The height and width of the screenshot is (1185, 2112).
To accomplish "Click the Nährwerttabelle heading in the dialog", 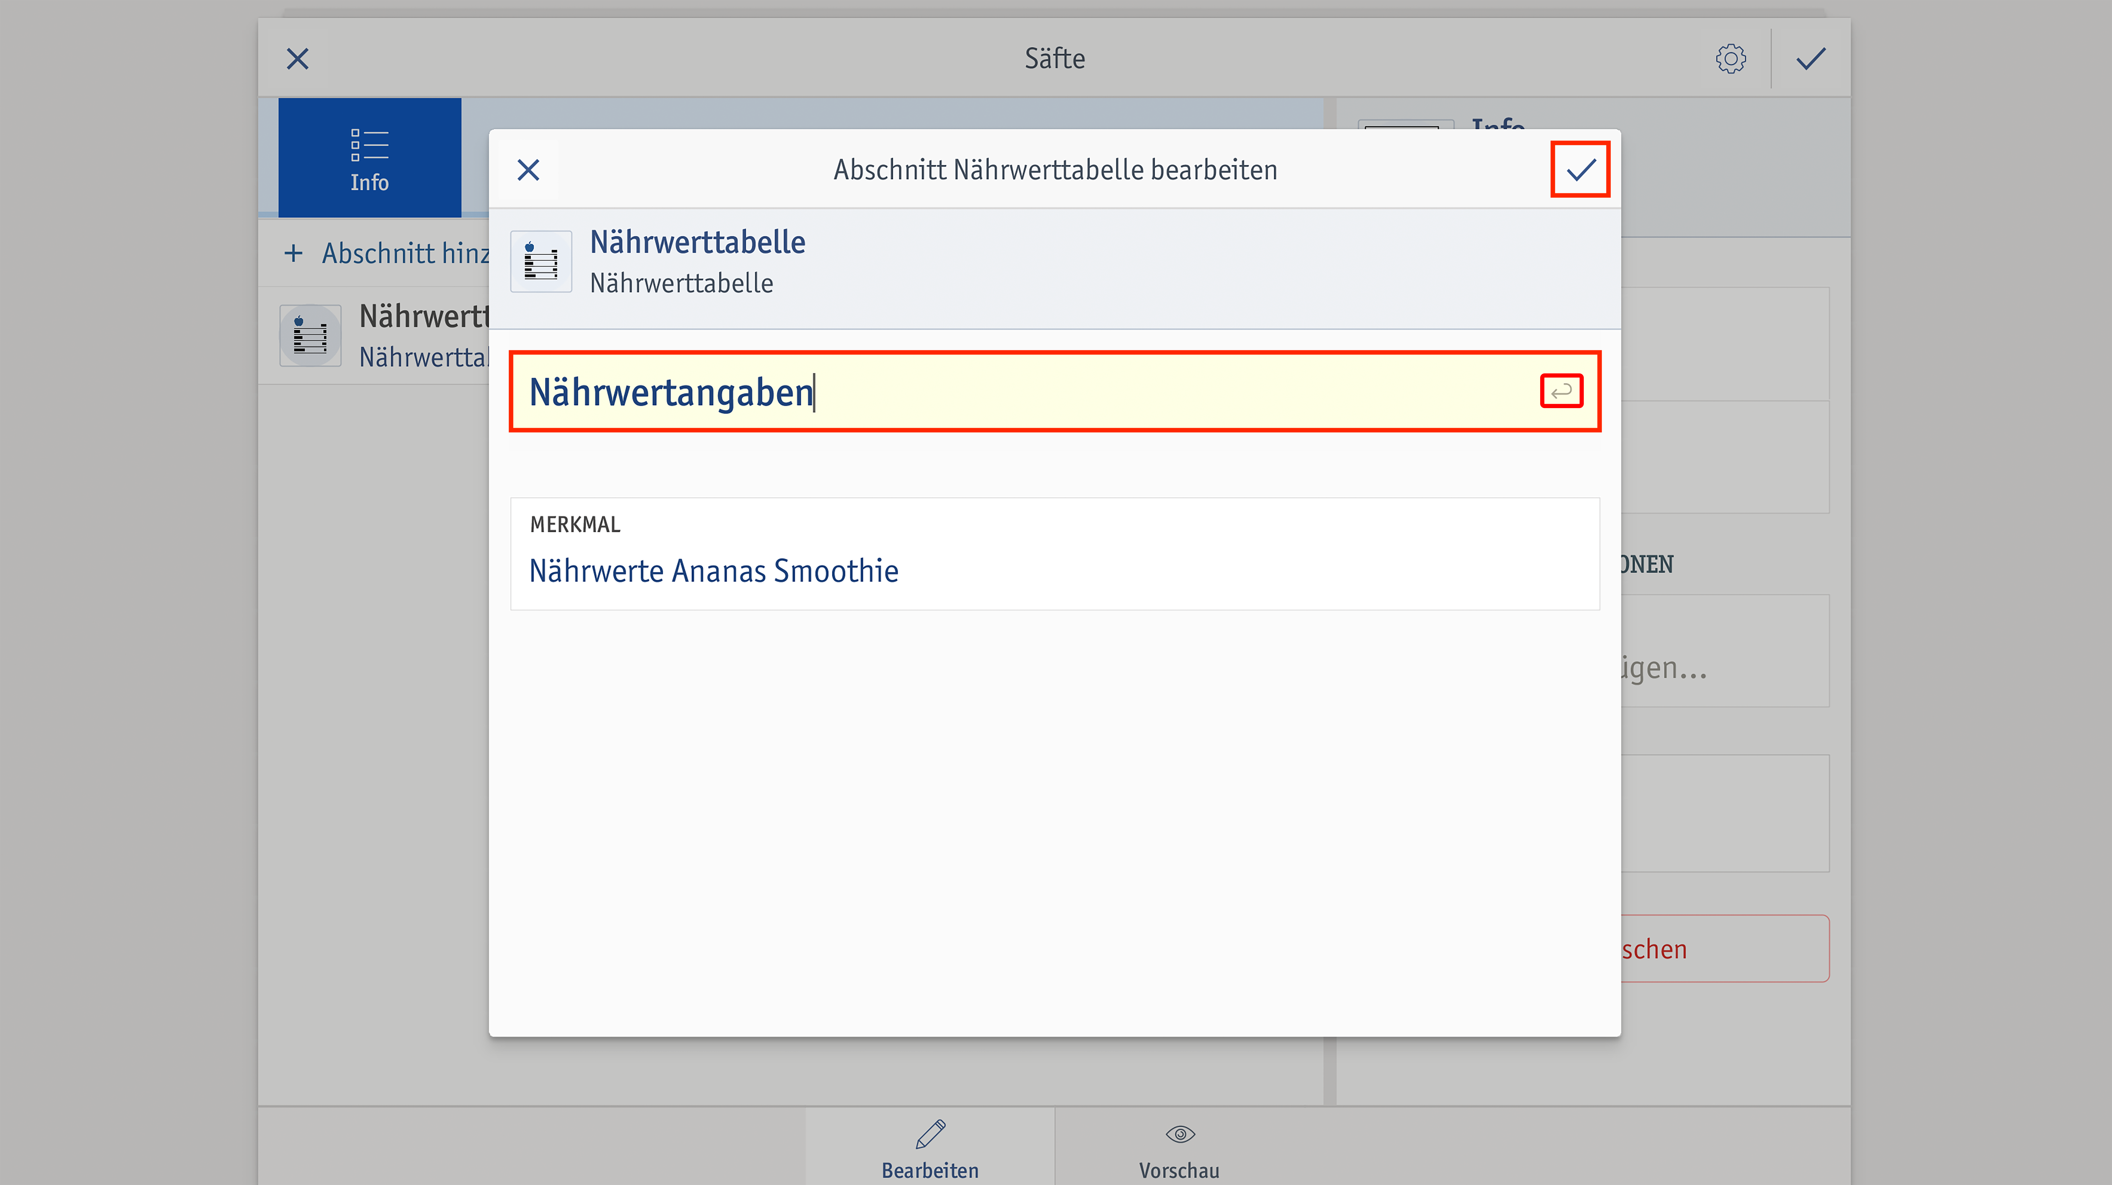I will [x=698, y=242].
